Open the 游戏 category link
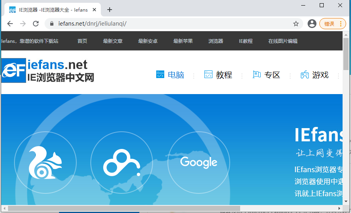This screenshot has height=213, width=351. coord(320,75)
